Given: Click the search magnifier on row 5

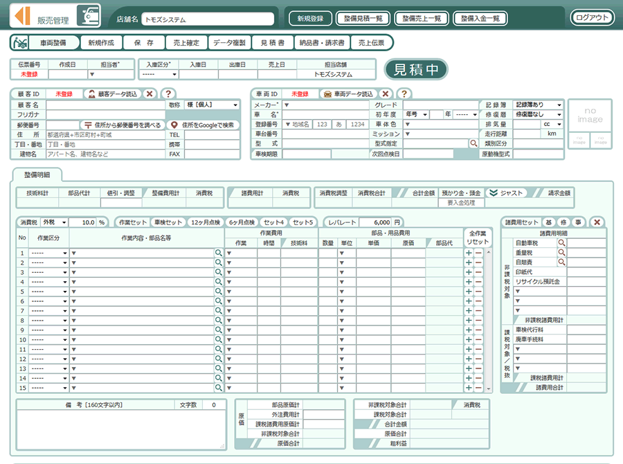Looking at the screenshot, I should [219, 292].
